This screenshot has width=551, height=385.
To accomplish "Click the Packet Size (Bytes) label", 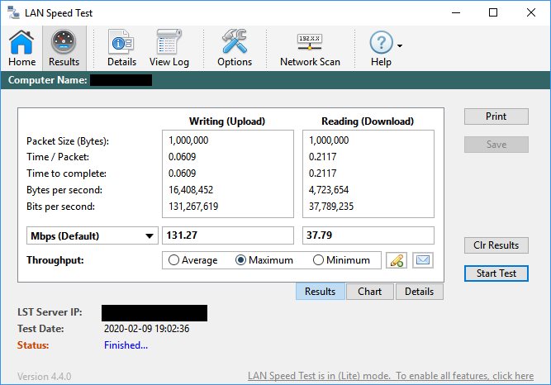I will click(68, 141).
